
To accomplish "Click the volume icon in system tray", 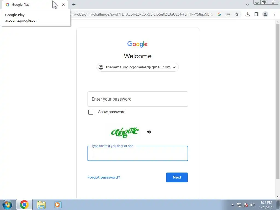I will [252, 205].
